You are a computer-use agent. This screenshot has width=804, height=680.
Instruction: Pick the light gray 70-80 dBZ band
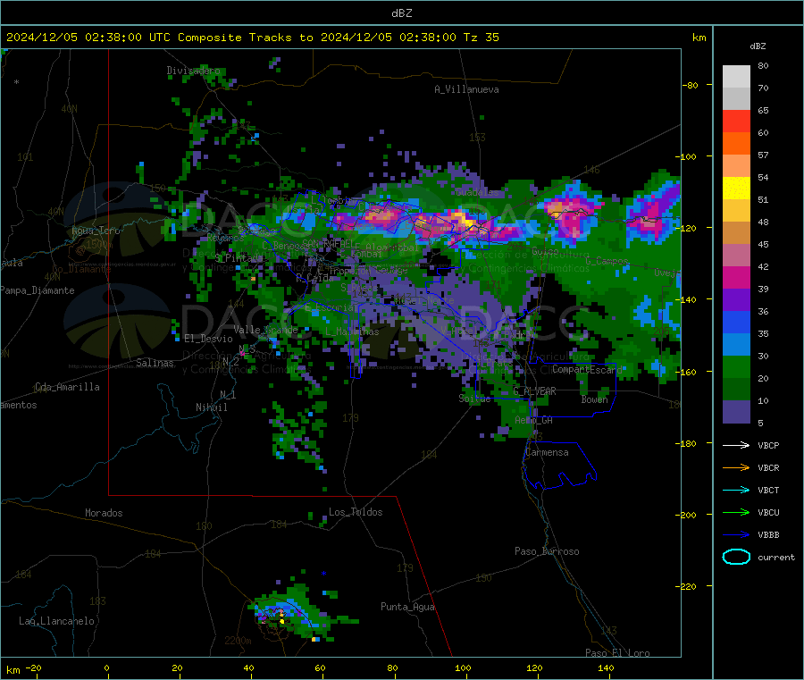(736, 77)
